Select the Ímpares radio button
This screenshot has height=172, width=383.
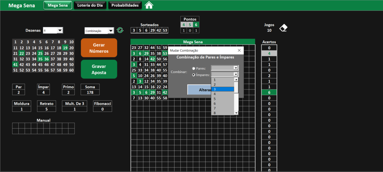(194, 75)
